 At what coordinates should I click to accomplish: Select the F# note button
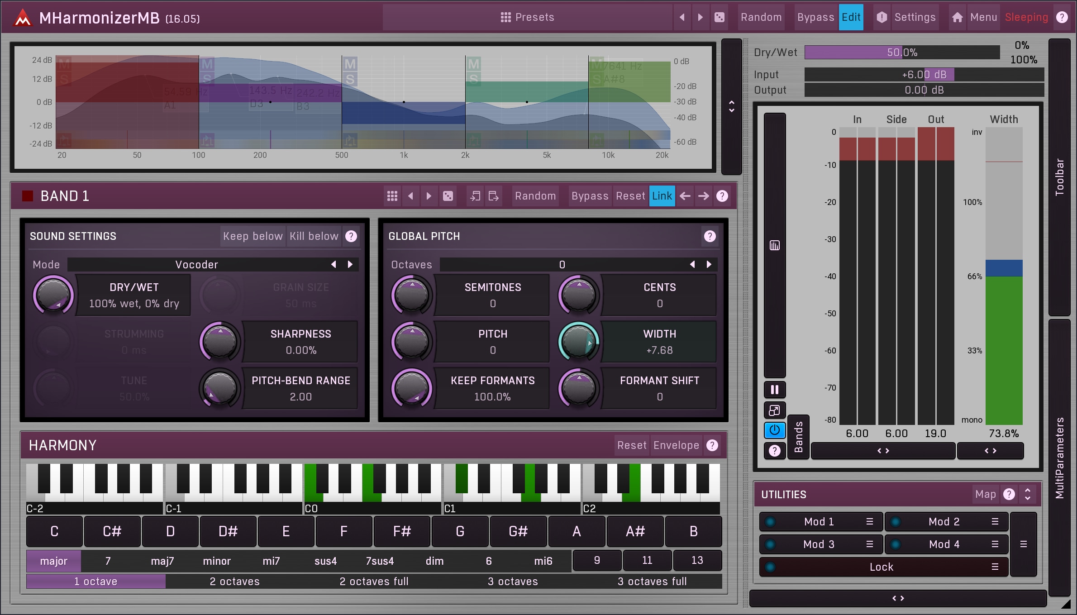(x=402, y=531)
